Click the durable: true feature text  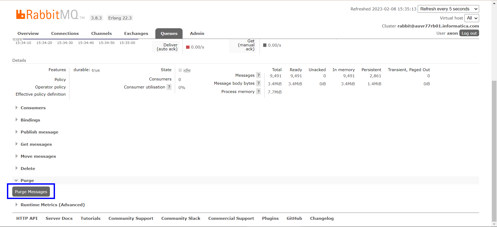coord(86,70)
